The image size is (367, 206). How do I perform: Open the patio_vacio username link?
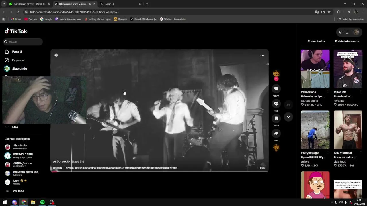pyautogui.click(x=61, y=161)
